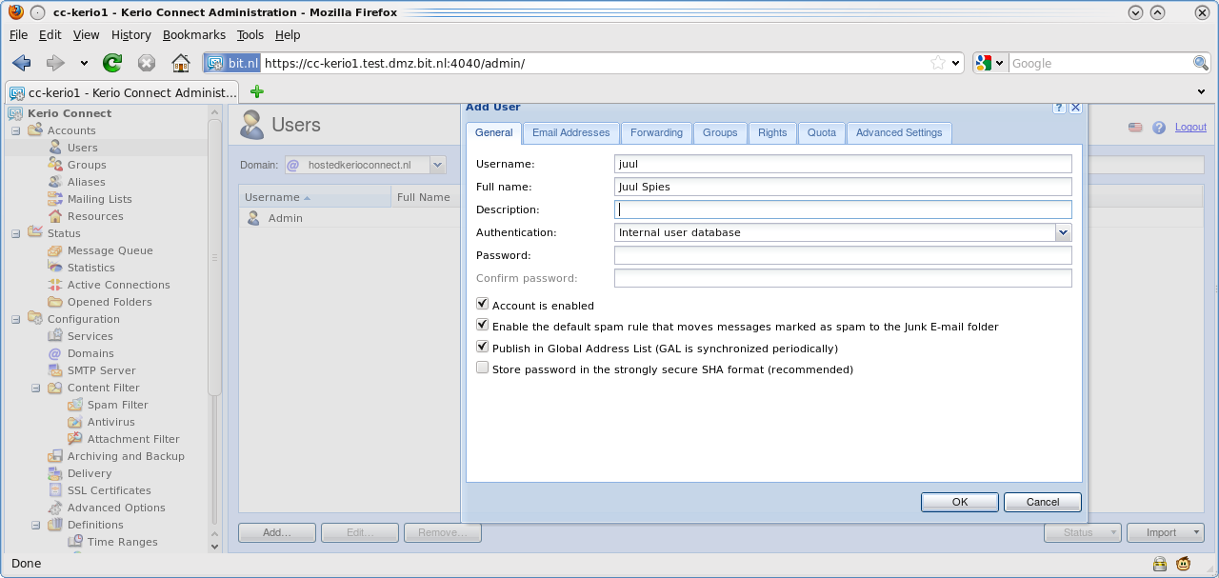
Task: Click the stop loading icon
Action: click(146, 63)
